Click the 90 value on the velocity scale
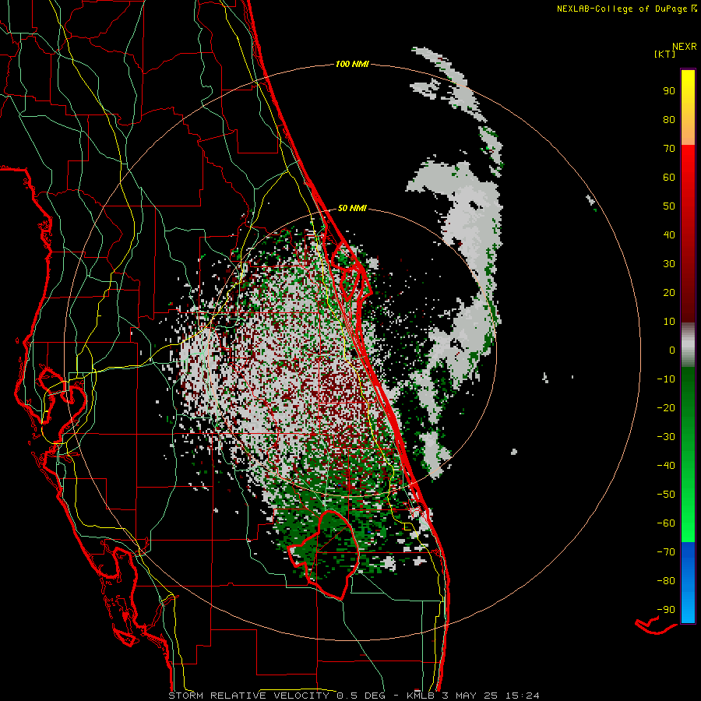 [669, 91]
